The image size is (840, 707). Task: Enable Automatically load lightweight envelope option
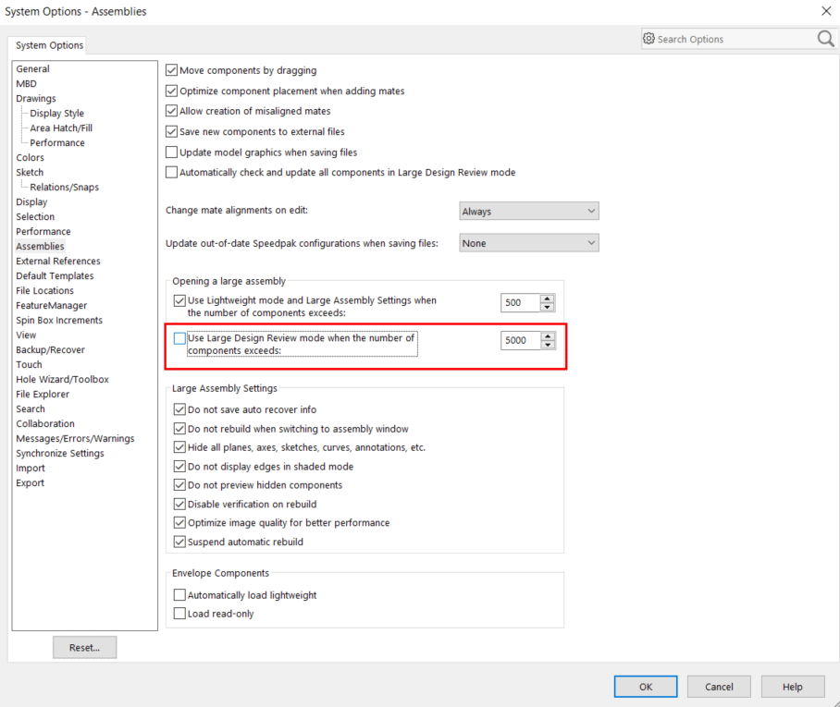tap(180, 595)
